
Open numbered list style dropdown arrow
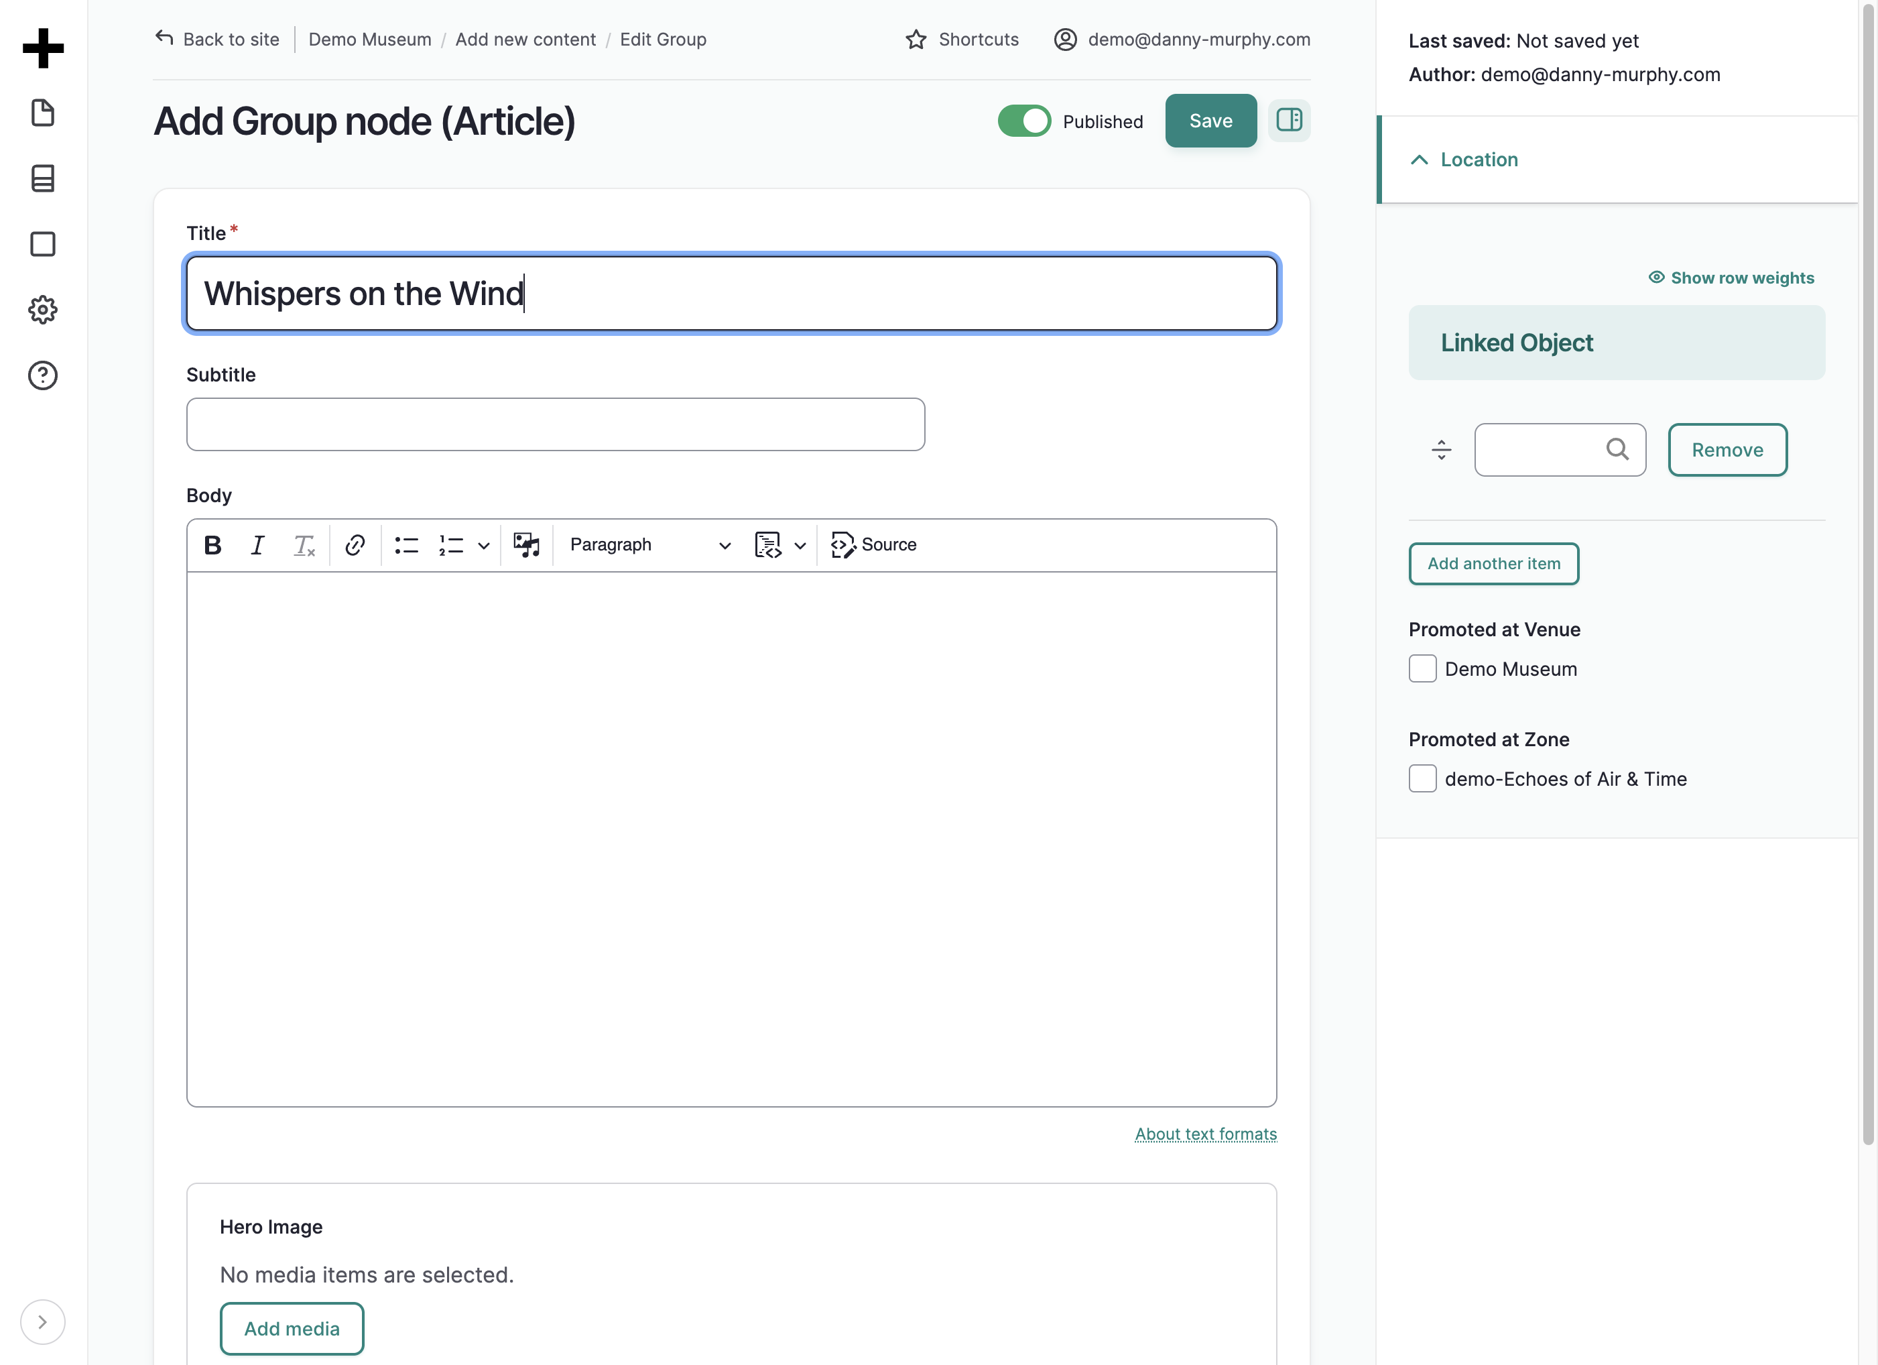pyautogui.click(x=484, y=546)
